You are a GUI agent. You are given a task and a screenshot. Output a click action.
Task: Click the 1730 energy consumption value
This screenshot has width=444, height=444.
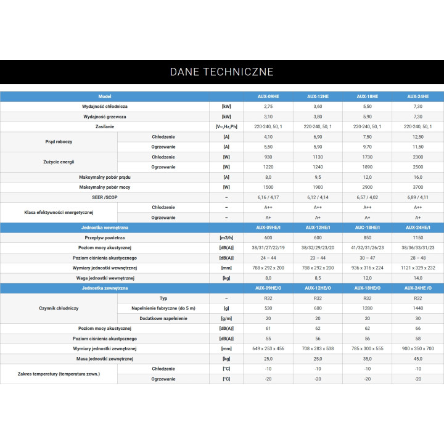(x=368, y=157)
